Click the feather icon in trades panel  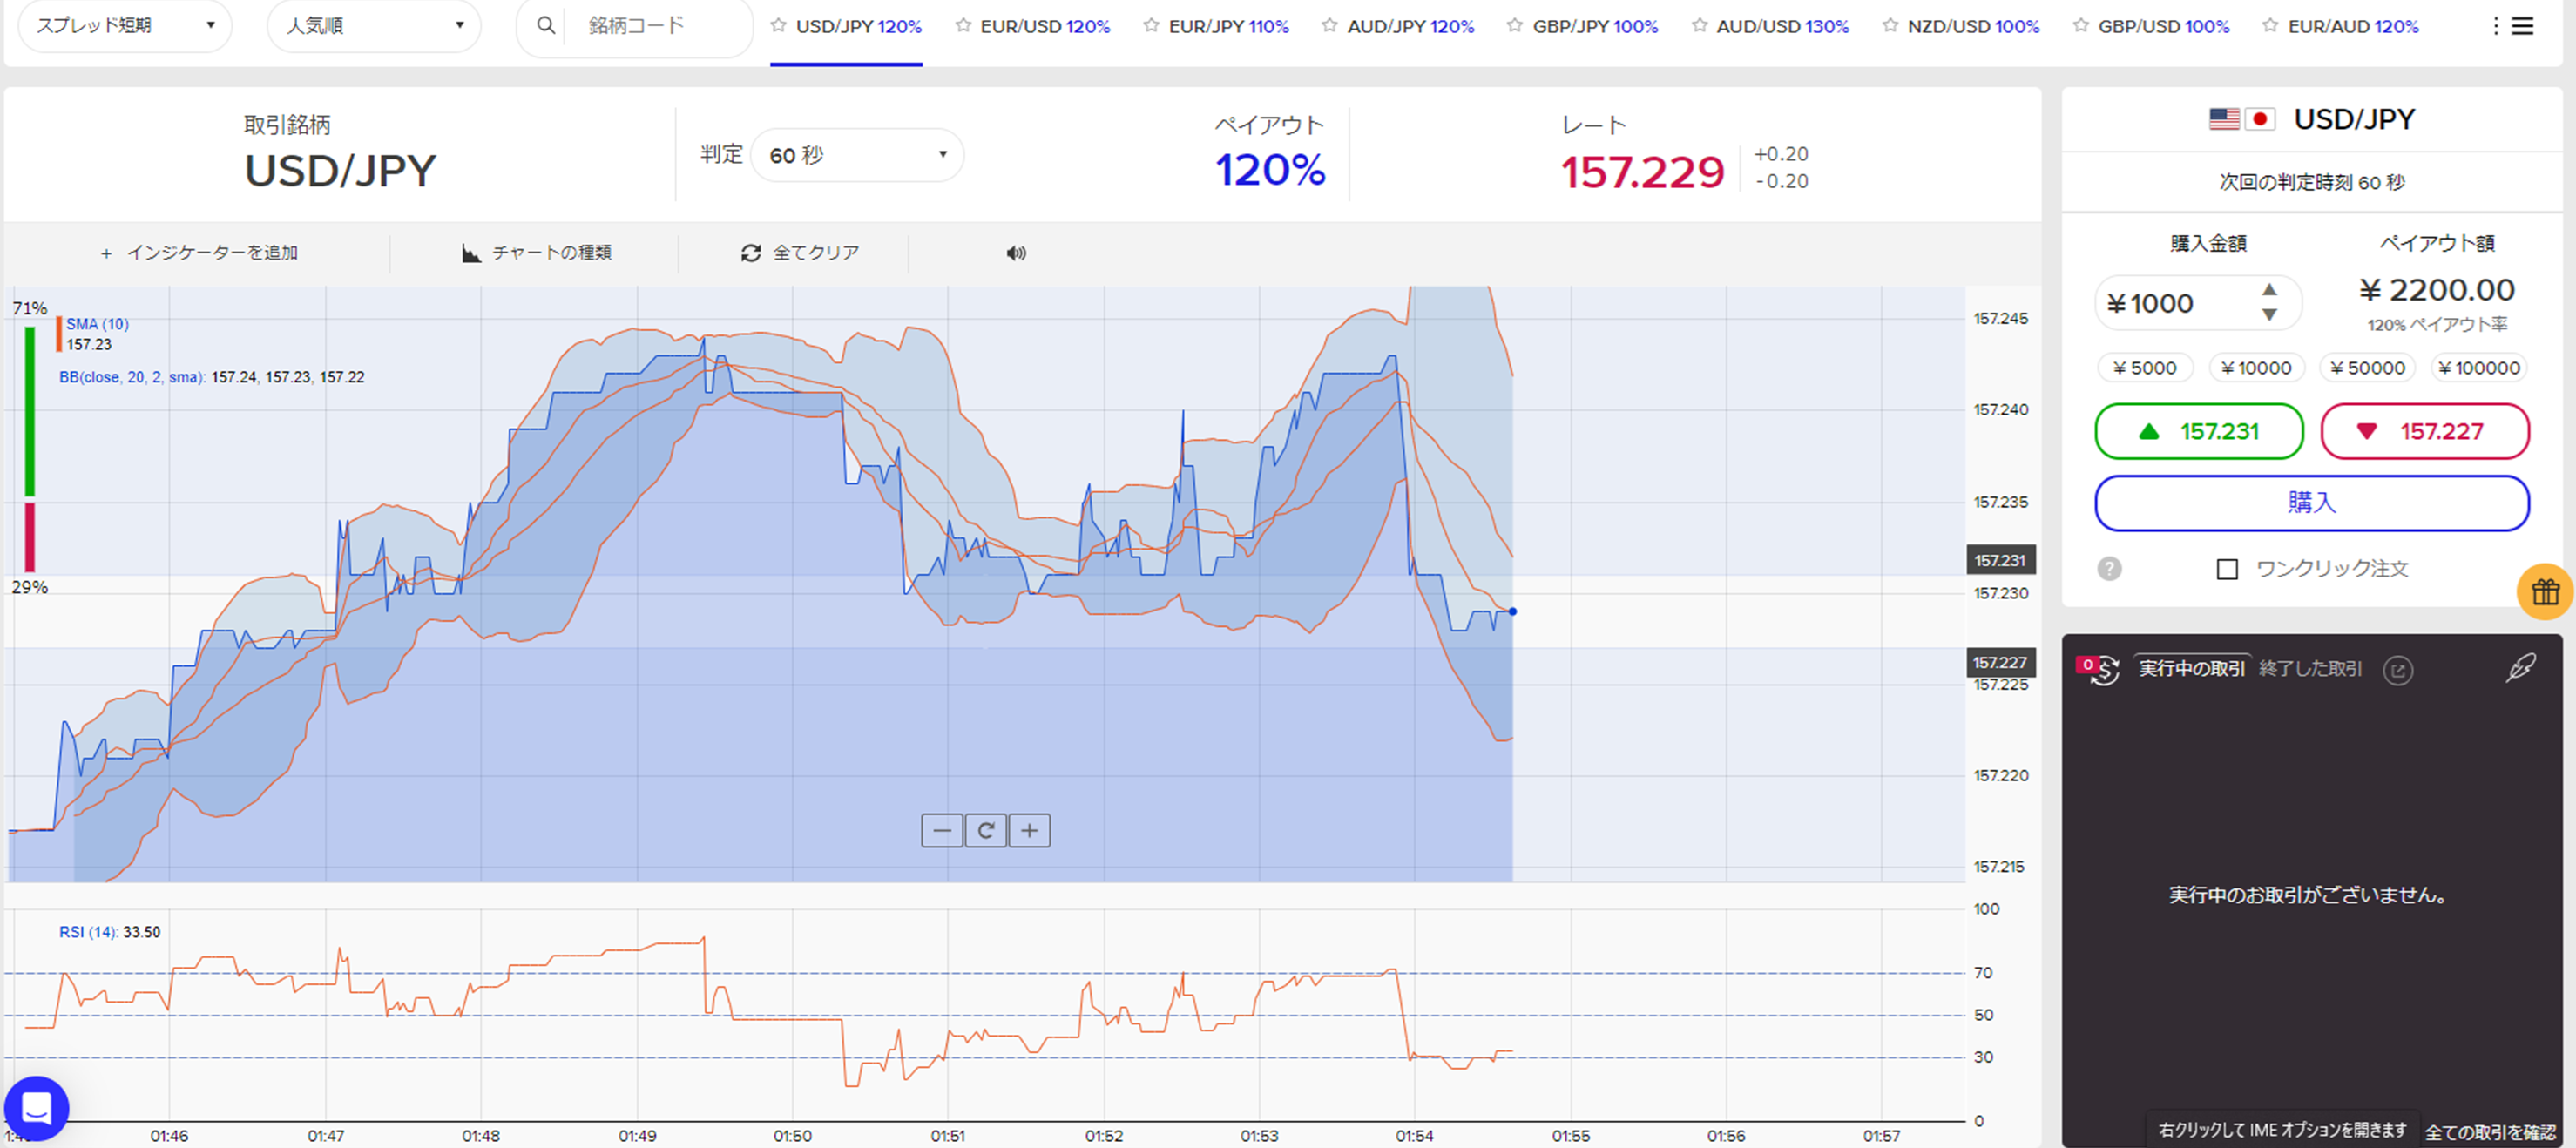2520,668
